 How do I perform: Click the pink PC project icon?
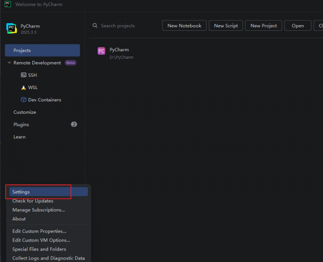[x=101, y=51]
